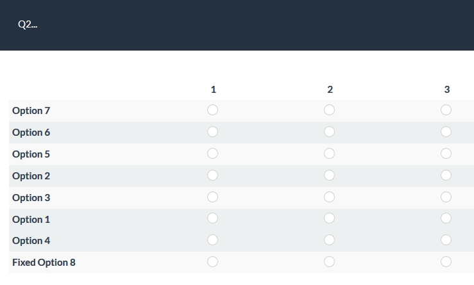Select rating 2 for Option 4
The height and width of the screenshot is (285, 474).
[330, 240]
